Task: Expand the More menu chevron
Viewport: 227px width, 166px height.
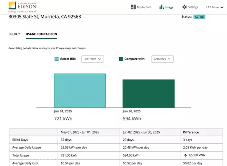Action: (222, 7)
